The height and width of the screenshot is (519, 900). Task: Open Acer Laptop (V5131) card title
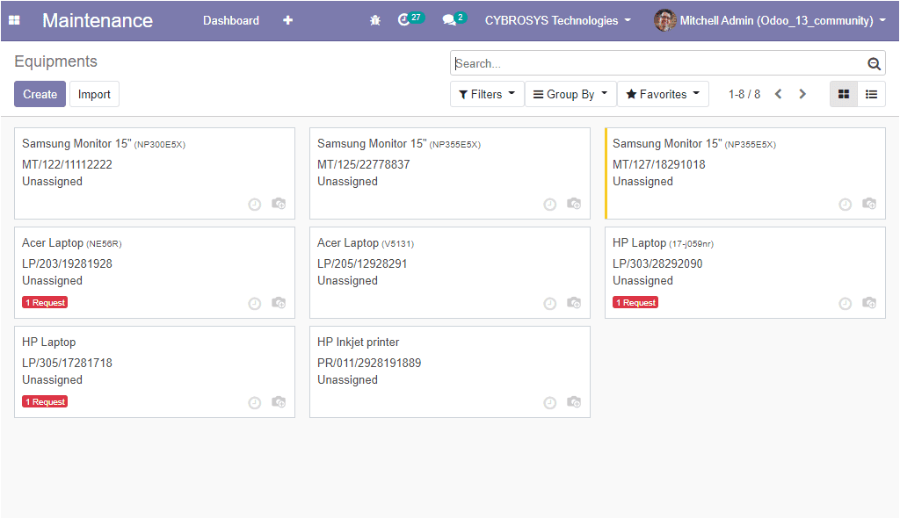[x=366, y=243]
